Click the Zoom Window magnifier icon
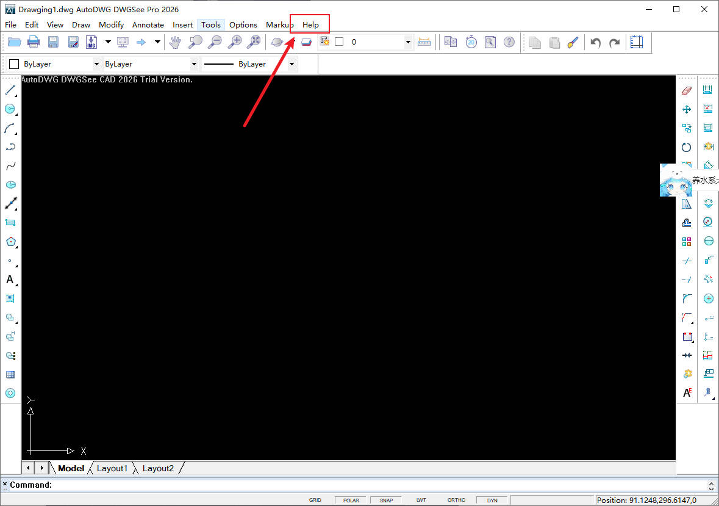 [195, 42]
